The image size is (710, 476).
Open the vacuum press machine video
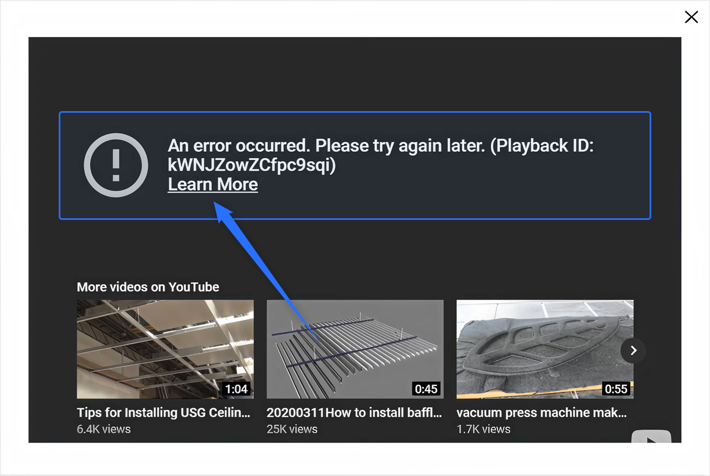pyautogui.click(x=545, y=349)
